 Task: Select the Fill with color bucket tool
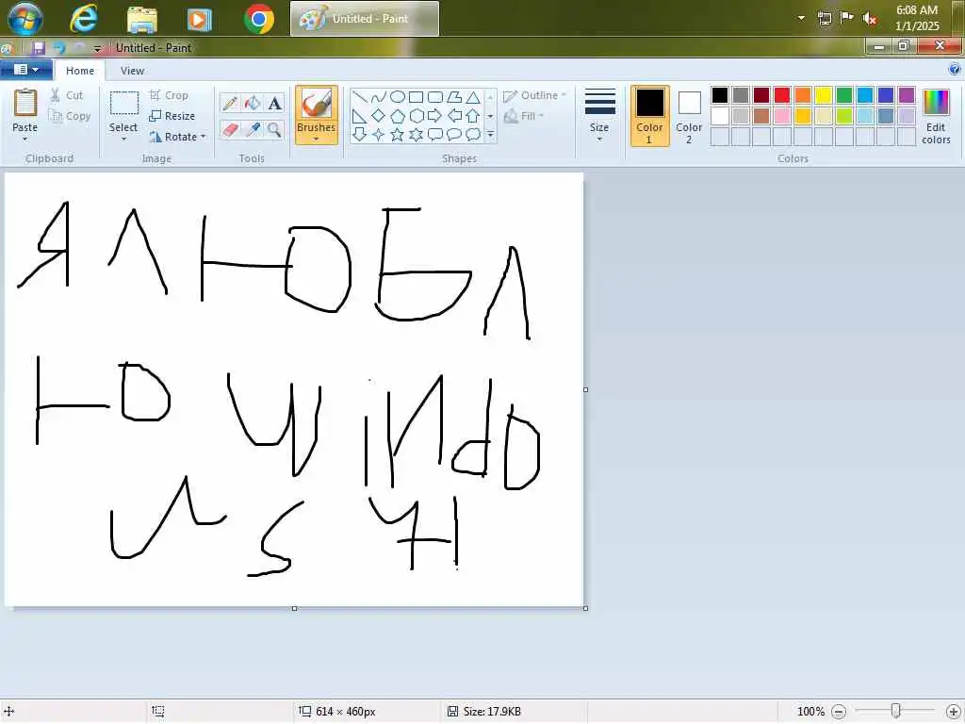point(253,103)
